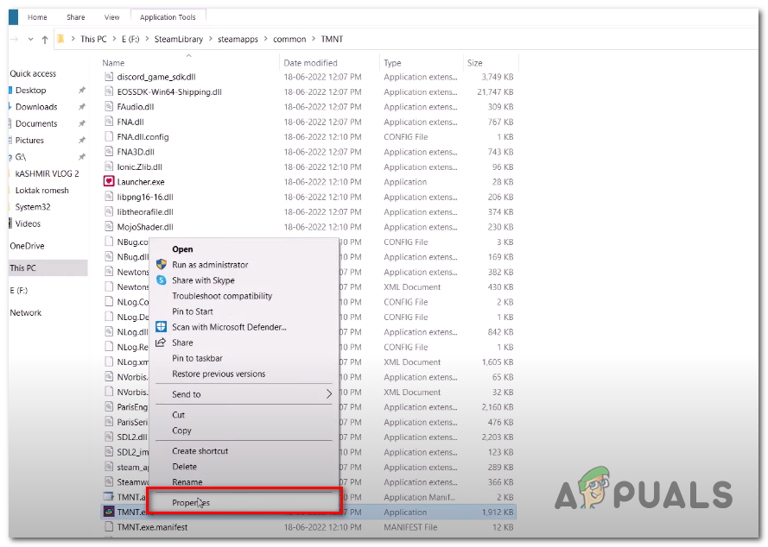This screenshot has height=547, width=768.
Task: Click the Share arrow icon in context menu
Action: (x=161, y=343)
